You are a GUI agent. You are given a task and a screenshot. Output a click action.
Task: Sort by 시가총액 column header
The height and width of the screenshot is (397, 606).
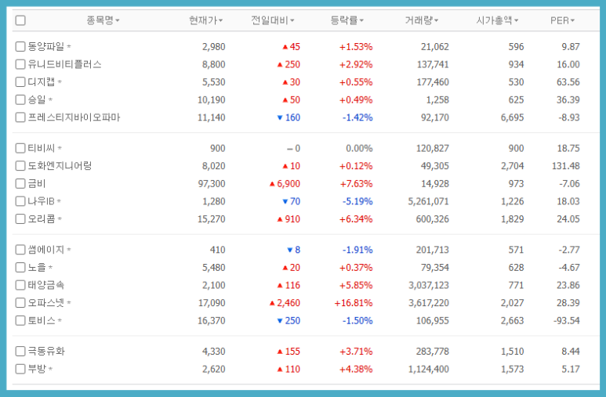coord(497,20)
